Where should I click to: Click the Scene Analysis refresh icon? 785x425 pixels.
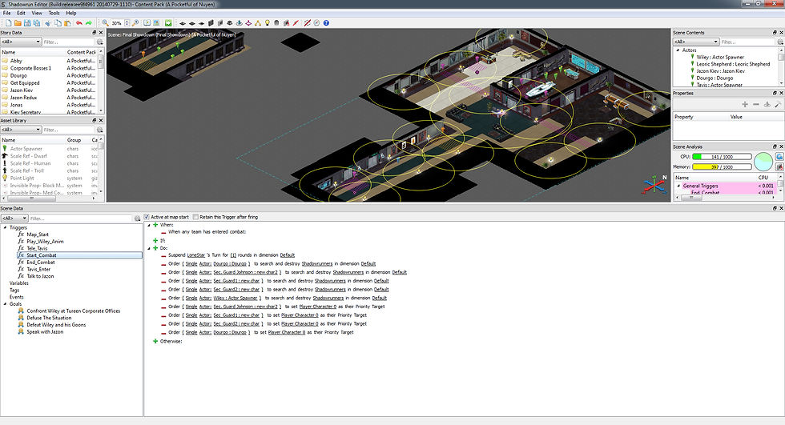tap(779, 157)
